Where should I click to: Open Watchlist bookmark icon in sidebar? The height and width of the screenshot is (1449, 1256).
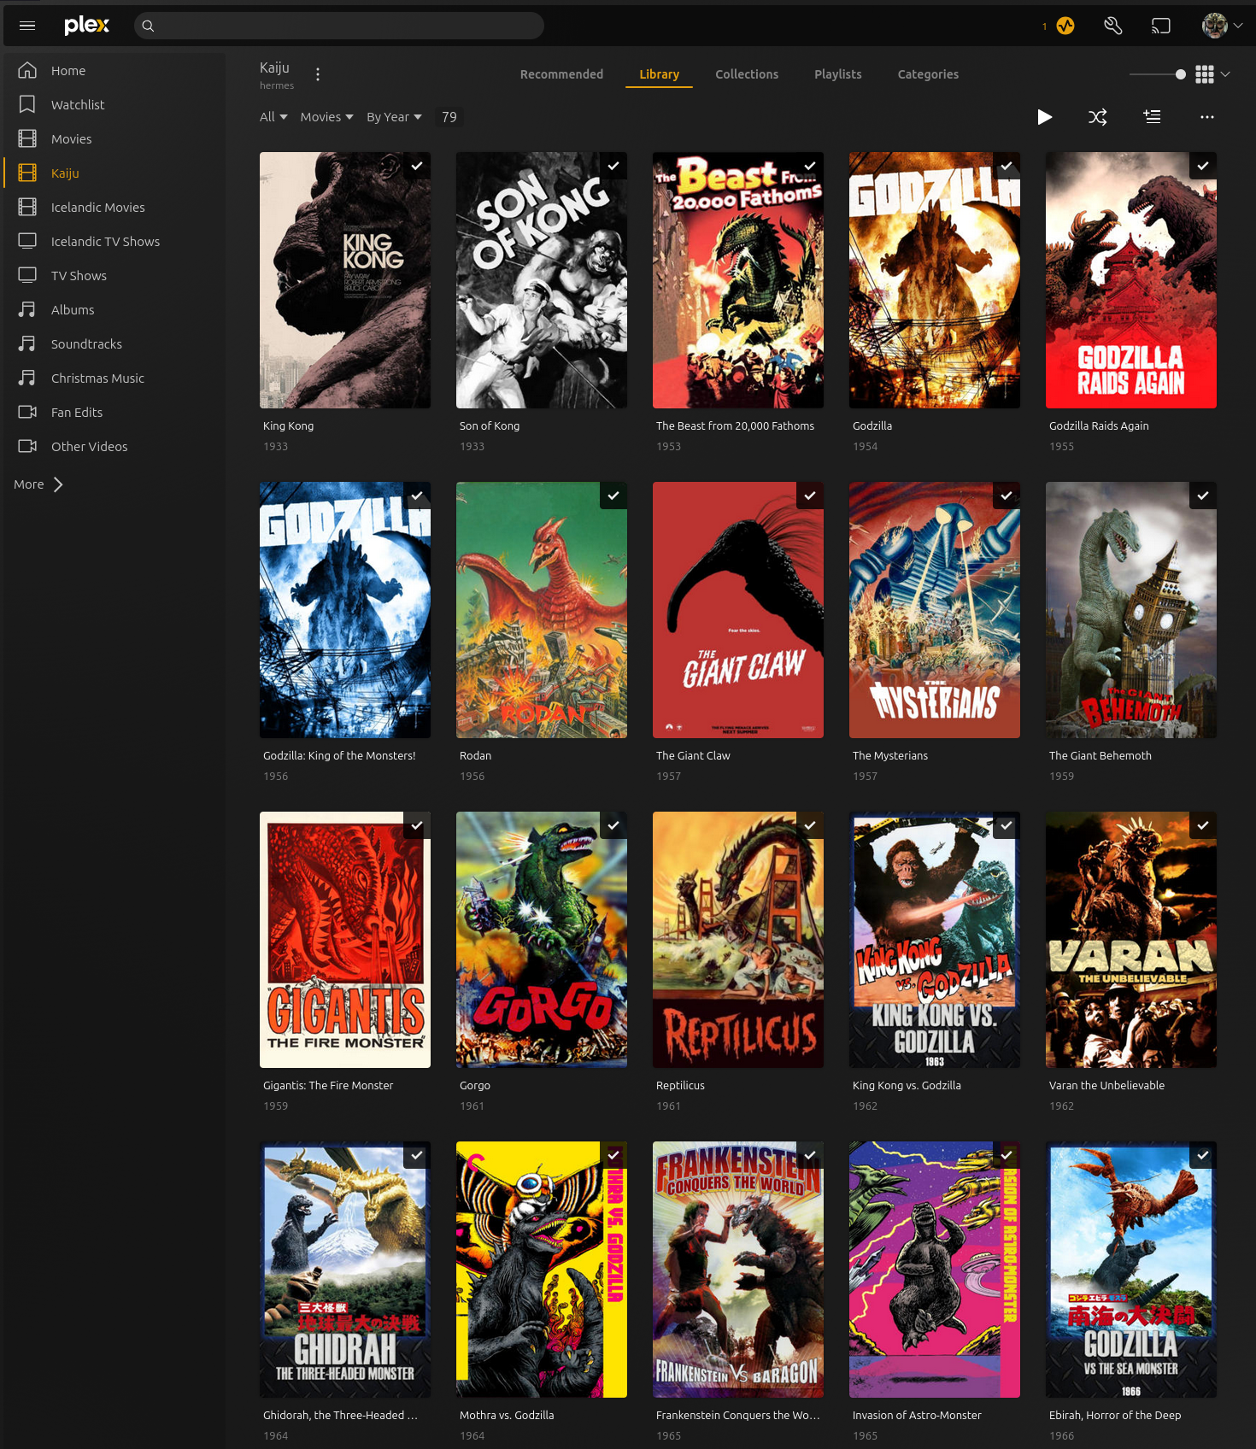pyautogui.click(x=27, y=104)
